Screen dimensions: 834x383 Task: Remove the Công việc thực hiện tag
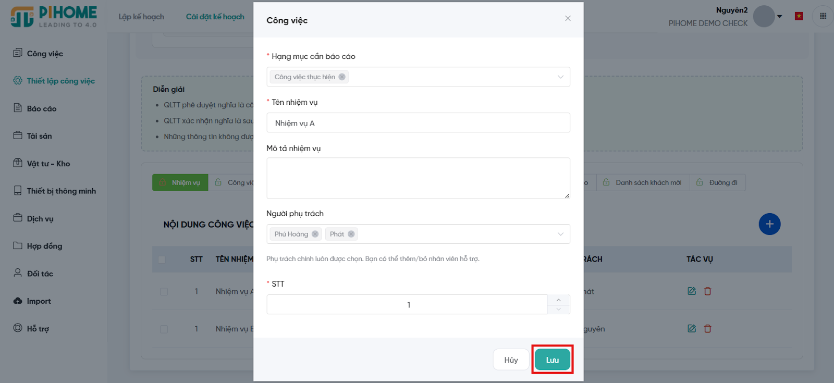click(342, 77)
